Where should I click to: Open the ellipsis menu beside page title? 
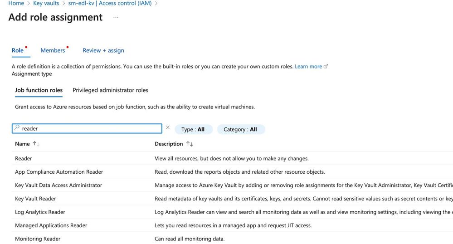click(116, 17)
